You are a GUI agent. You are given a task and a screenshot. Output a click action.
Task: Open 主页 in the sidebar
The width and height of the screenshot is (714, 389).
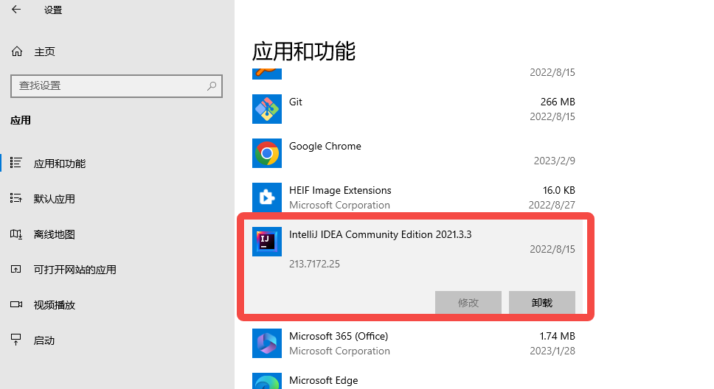(x=44, y=52)
